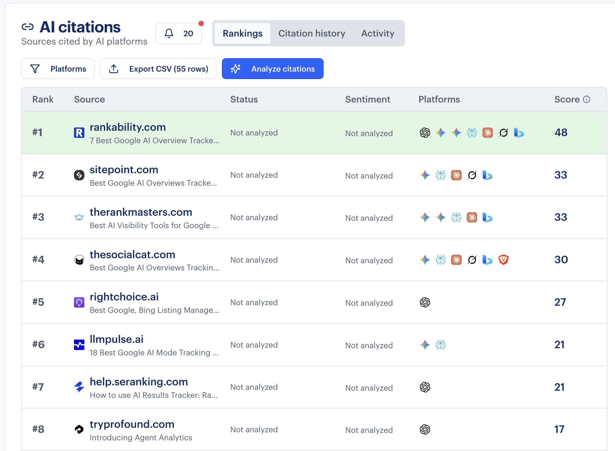Click the thesocialcat.com cat favicon
The height and width of the screenshot is (451, 615).
(x=79, y=260)
